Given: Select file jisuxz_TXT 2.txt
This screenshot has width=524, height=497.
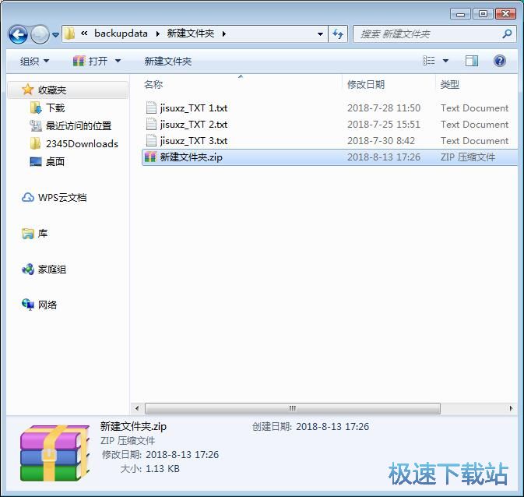Looking at the screenshot, I should tap(194, 125).
